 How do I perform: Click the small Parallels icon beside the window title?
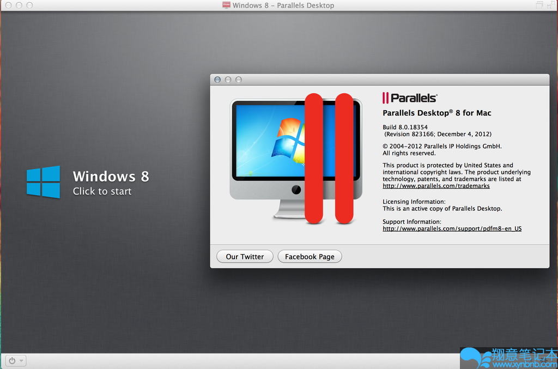[226, 5]
